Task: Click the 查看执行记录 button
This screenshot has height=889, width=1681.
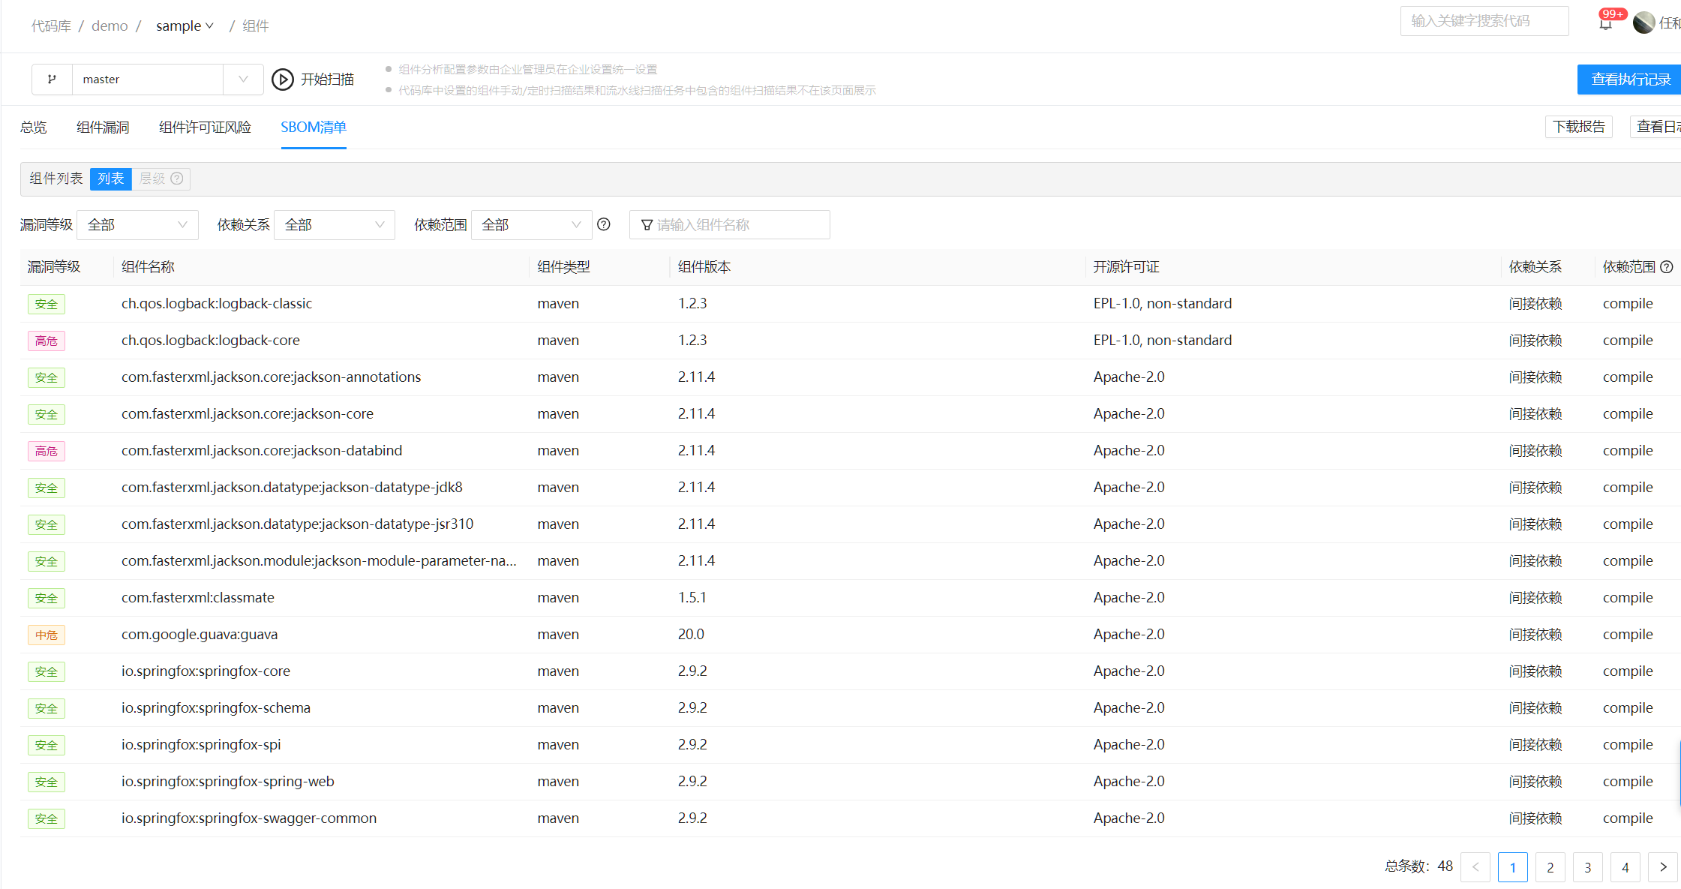Action: pyautogui.click(x=1630, y=80)
